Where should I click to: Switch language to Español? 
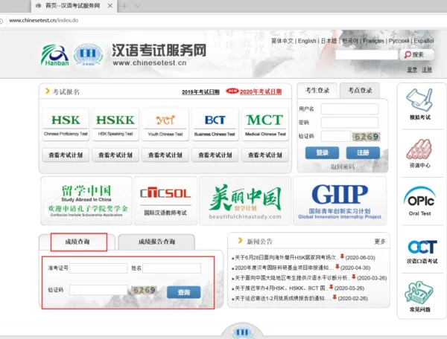[x=424, y=41]
